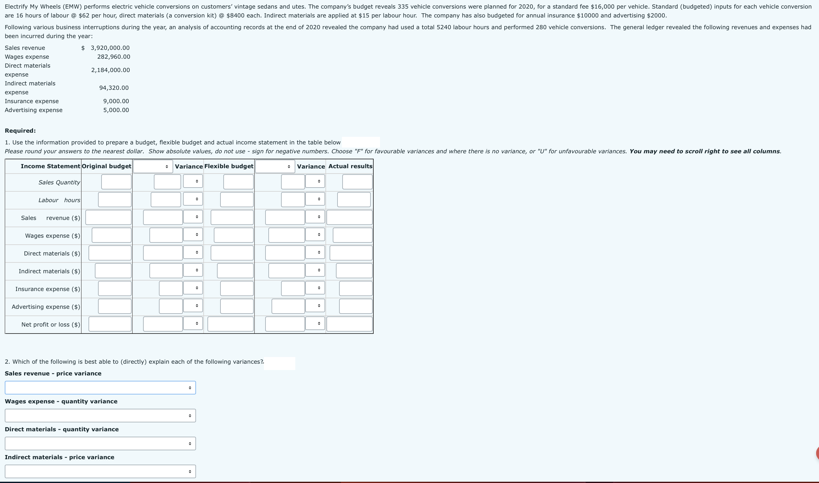Click Net profit or loss actual results field
This screenshot has height=483, width=819.
(x=349, y=324)
